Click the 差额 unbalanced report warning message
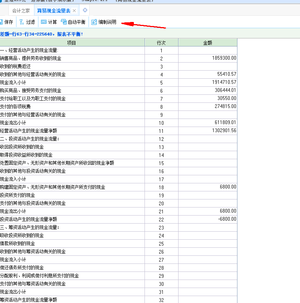Image resolution: width=300 pixels, height=303 pixels. (x=41, y=34)
